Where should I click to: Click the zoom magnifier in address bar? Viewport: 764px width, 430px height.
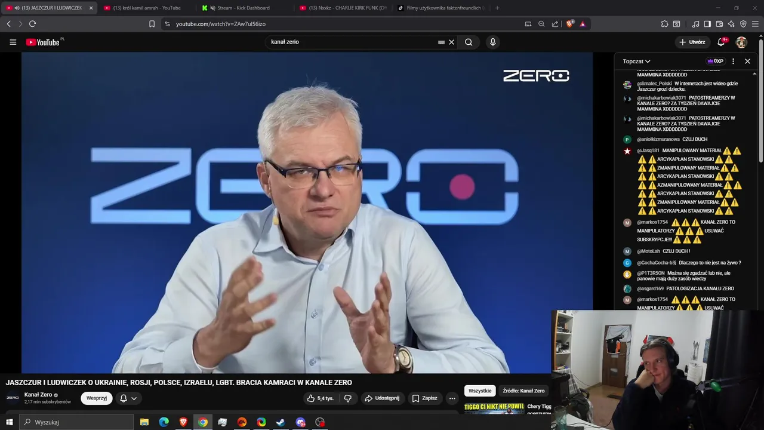541,24
